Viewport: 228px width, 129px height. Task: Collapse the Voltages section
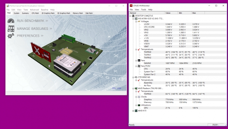click(x=136, y=22)
